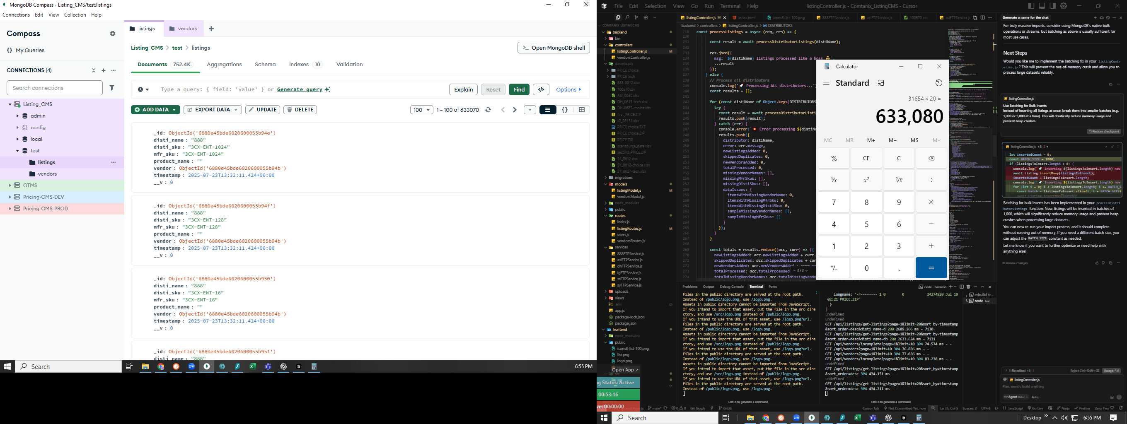The width and height of the screenshot is (1127, 424).
Task: Open Cursor settings gear in title bar
Action: click(1064, 6)
